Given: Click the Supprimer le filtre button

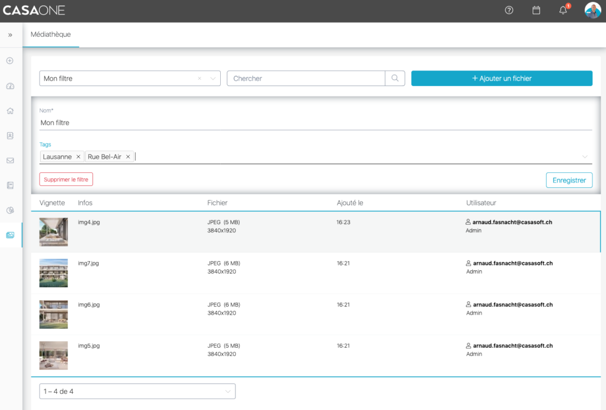Looking at the screenshot, I should pos(66,180).
